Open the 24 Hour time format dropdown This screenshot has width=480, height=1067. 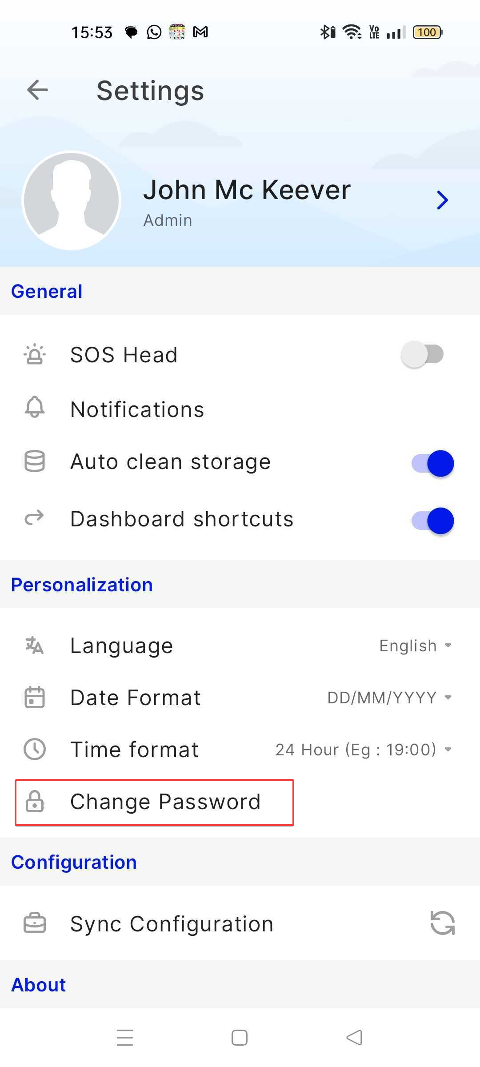pyautogui.click(x=363, y=750)
